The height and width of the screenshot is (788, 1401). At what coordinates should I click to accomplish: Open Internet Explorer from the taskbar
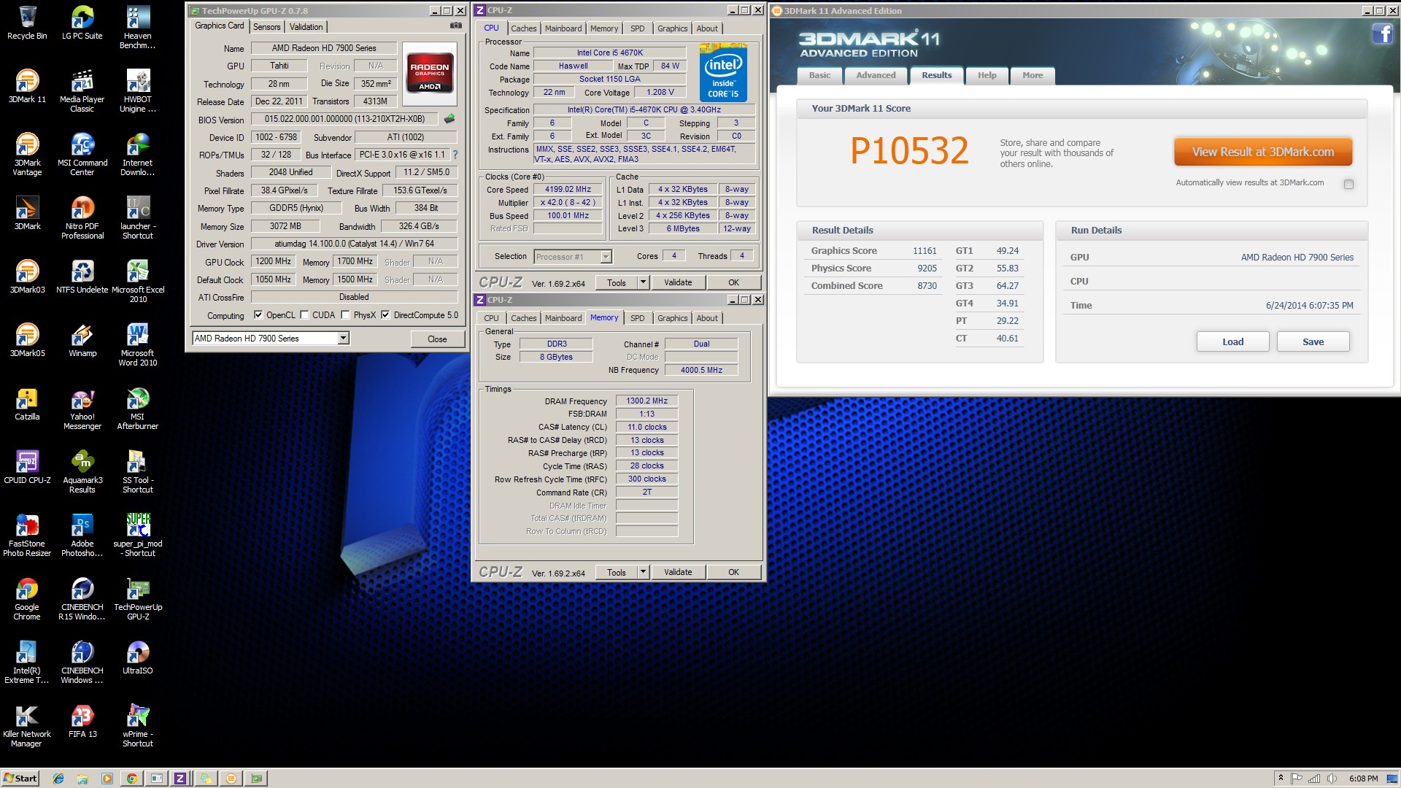pyautogui.click(x=58, y=779)
